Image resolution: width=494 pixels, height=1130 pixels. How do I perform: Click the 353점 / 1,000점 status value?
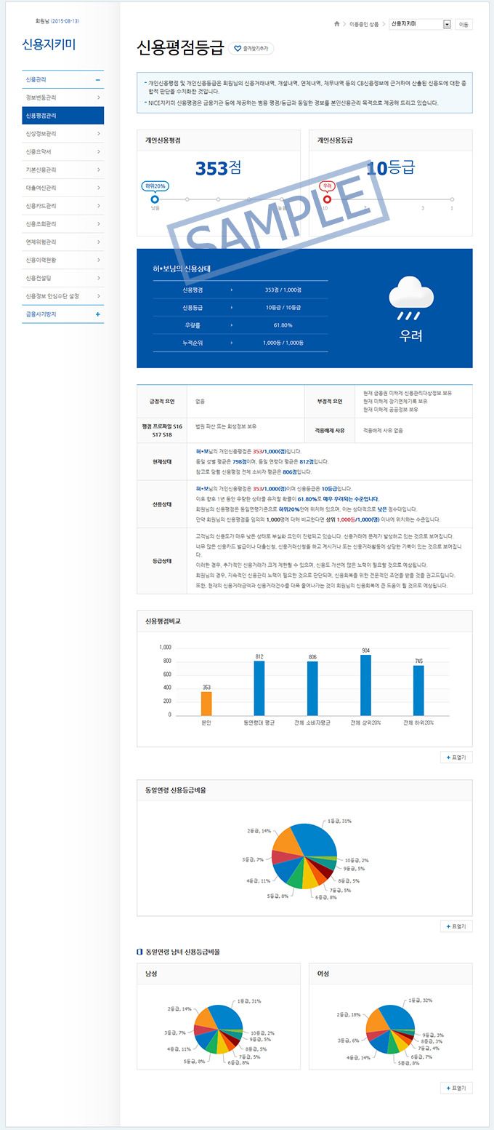coord(283,290)
